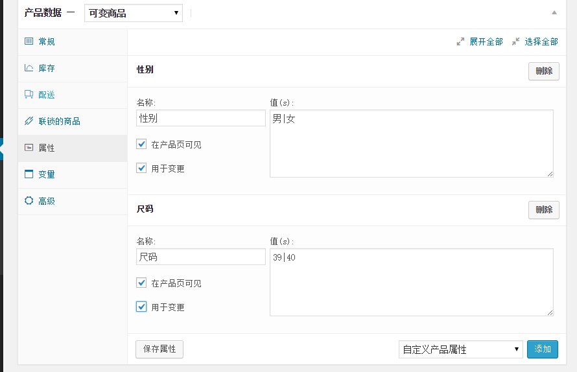The width and height of the screenshot is (577, 372).
Task: Click the collapse arrows icon beside 选择全部
Action: [515, 41]
